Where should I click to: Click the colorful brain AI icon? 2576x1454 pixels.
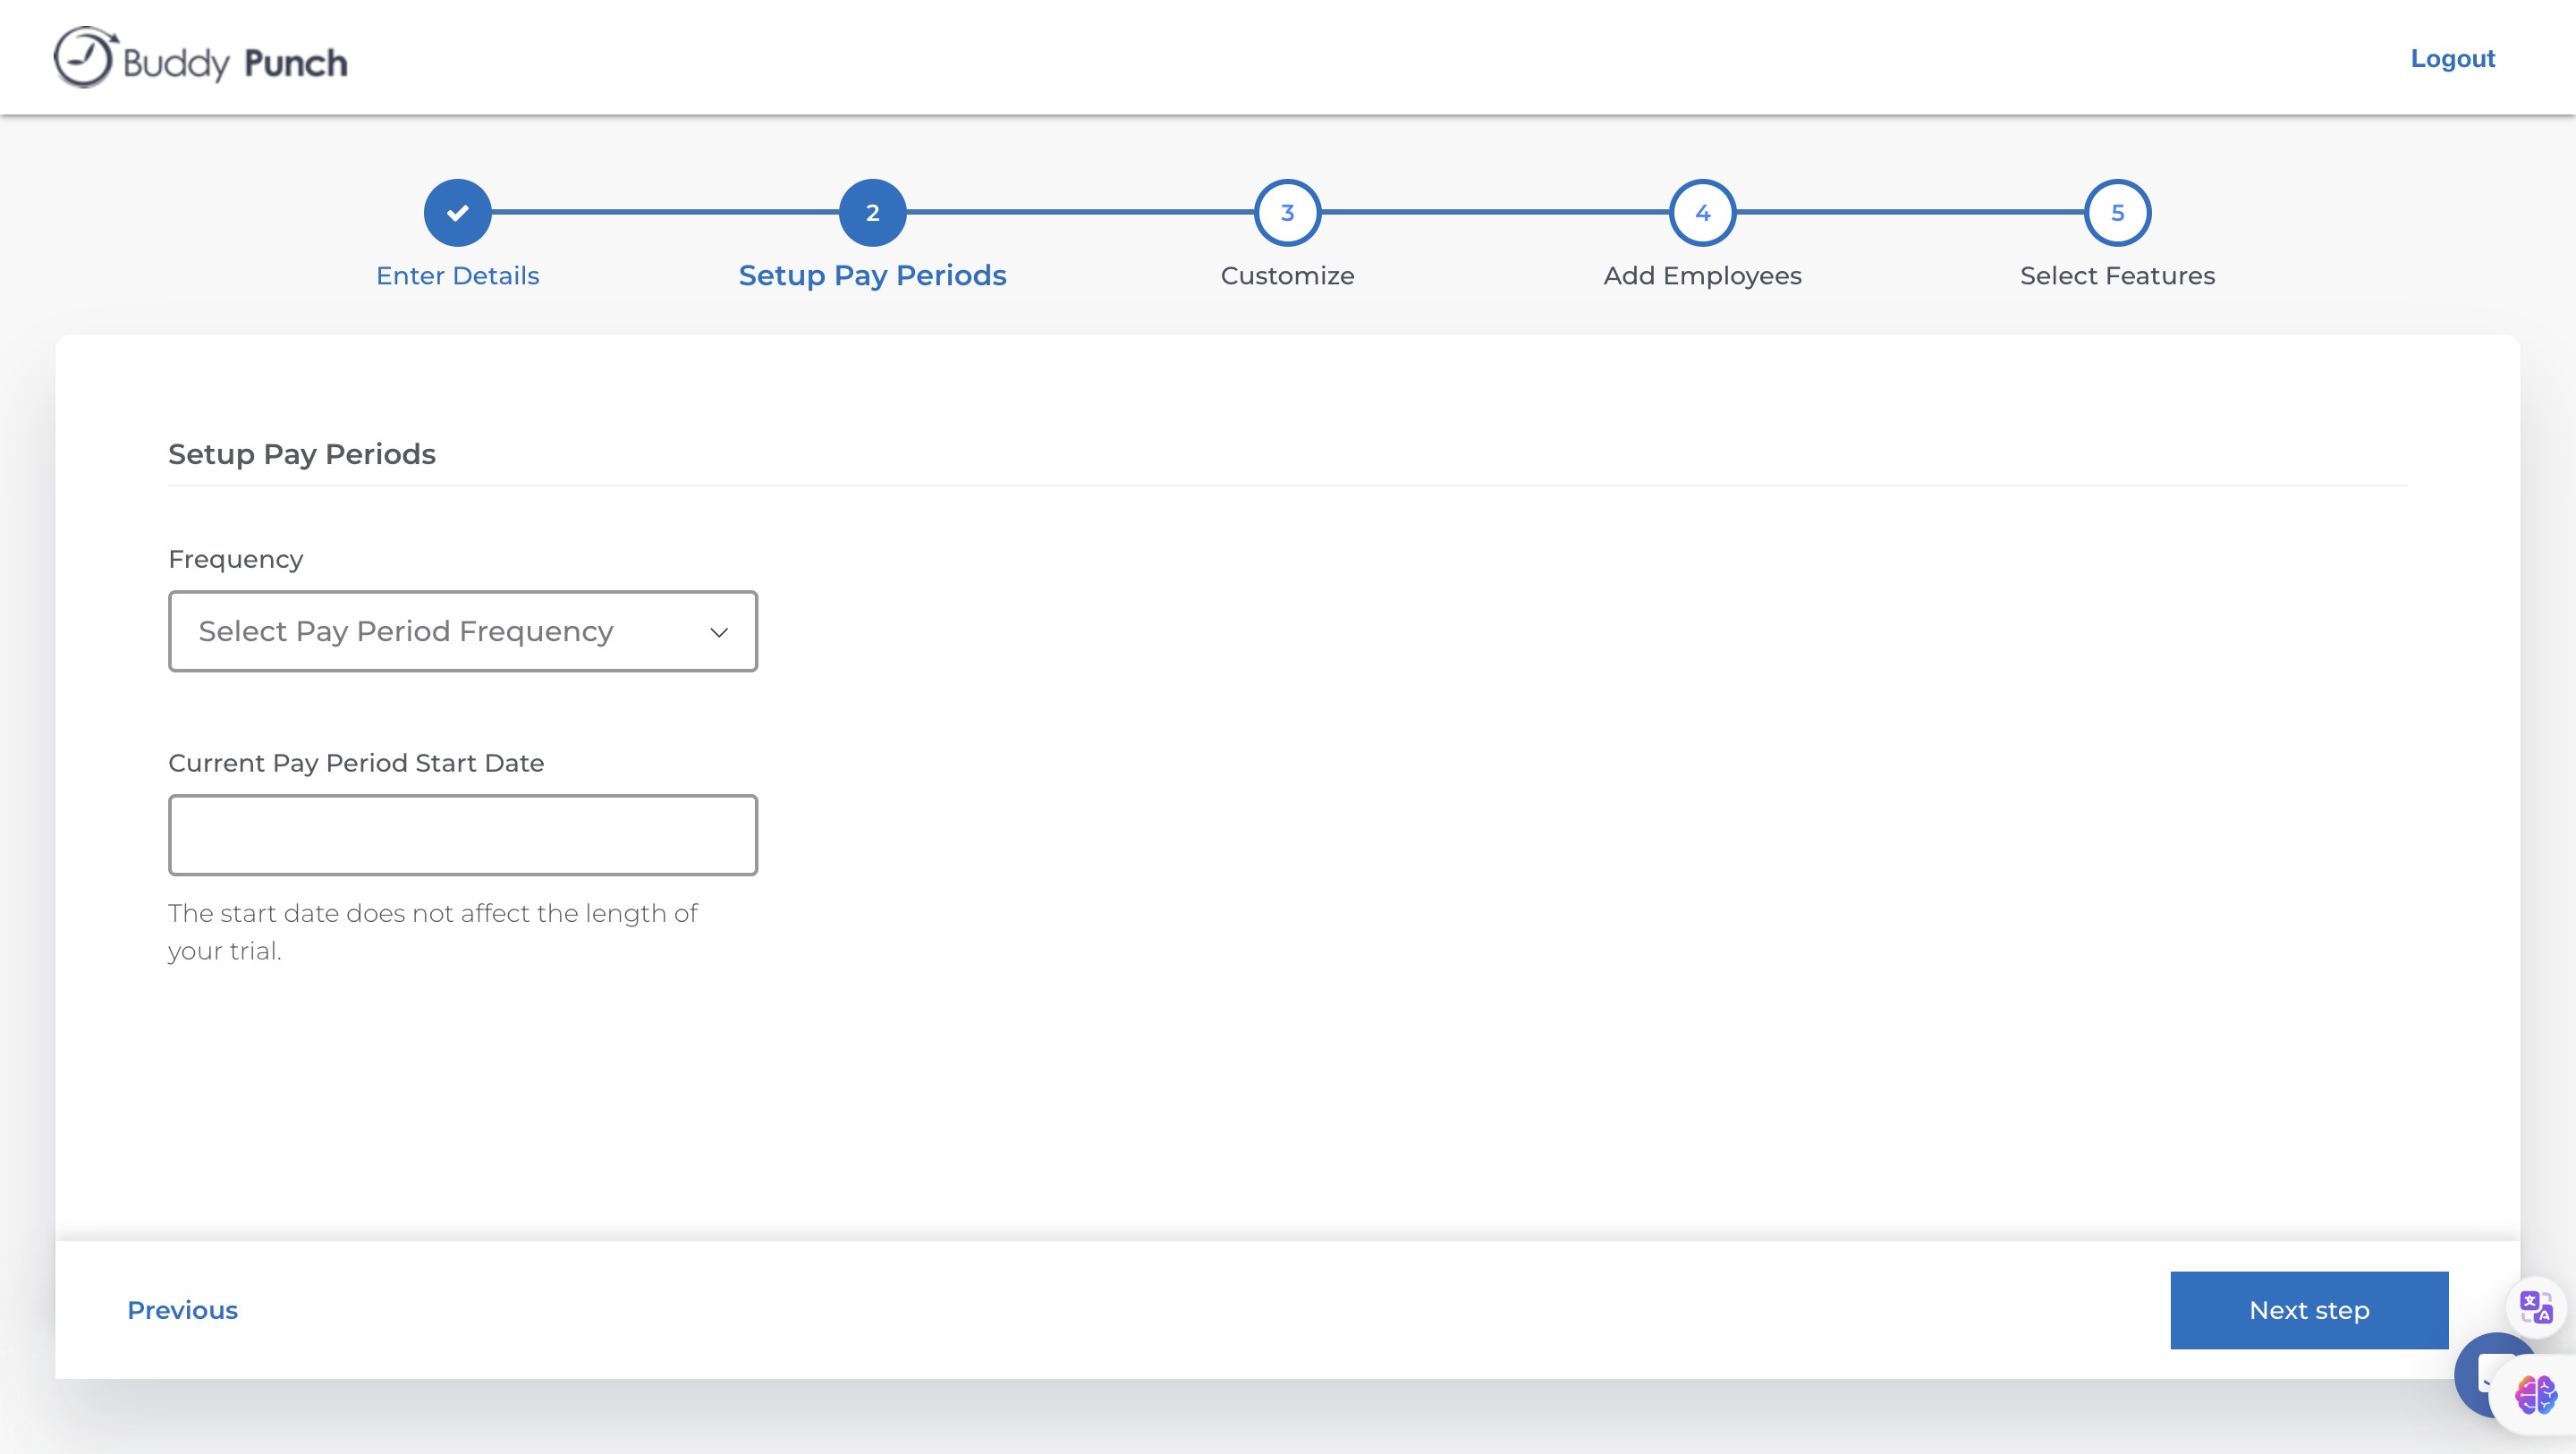click(x=2535, y=1394)
